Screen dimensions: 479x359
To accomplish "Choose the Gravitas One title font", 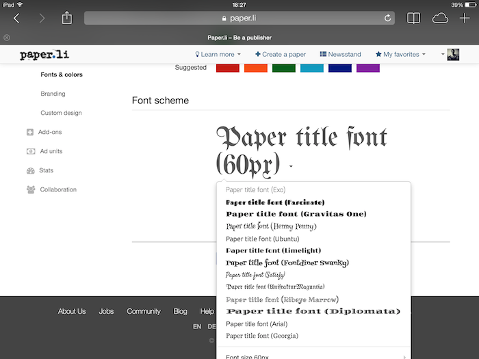I will [x=296, y=214].
